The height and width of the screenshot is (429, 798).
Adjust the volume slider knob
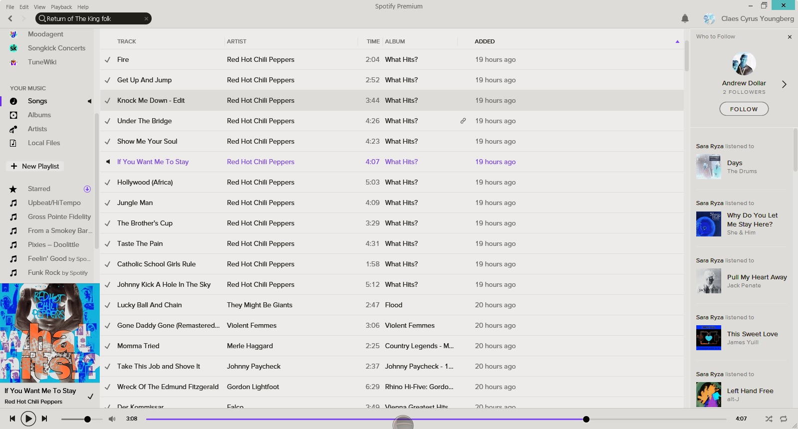click(87, 419)
